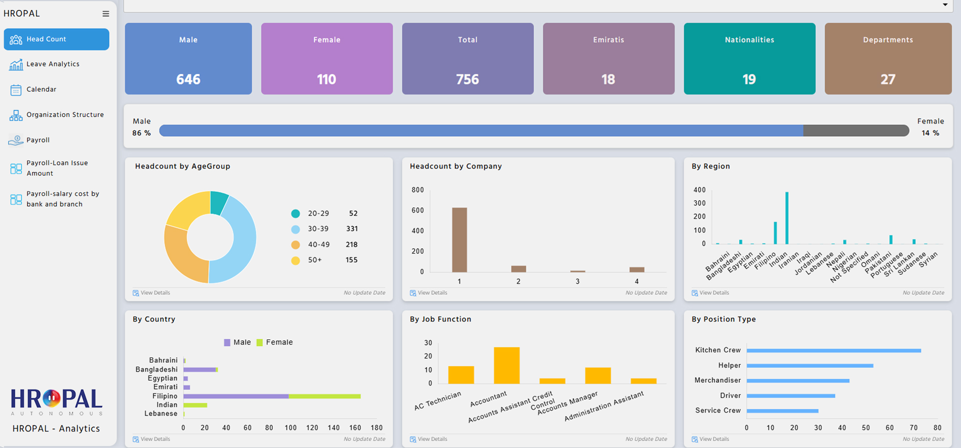The height and width of the screenshot is (448, 961).
Task: Open Payroll-salary cost by bank and branch
Action: coord(63,199)
